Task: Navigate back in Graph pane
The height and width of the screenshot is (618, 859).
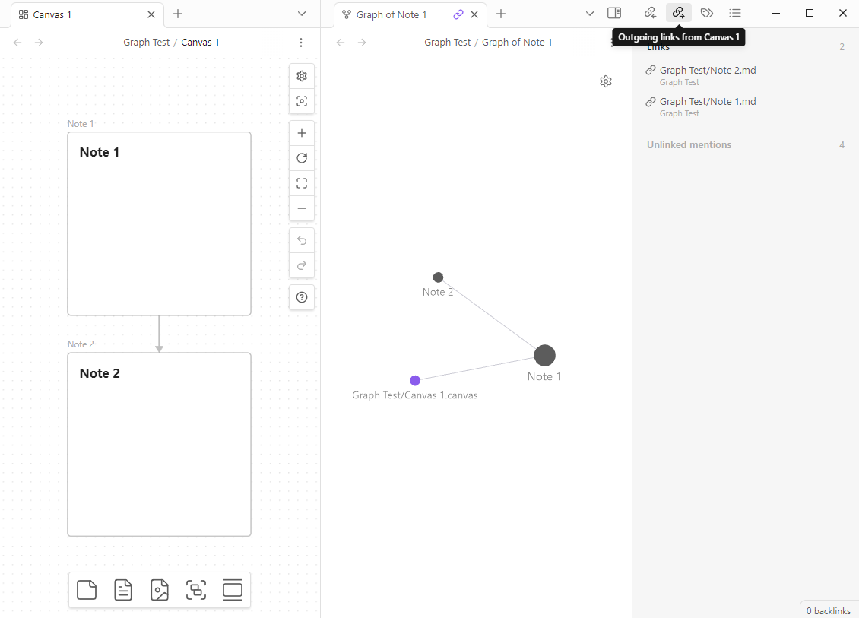Action: point(341,42)
